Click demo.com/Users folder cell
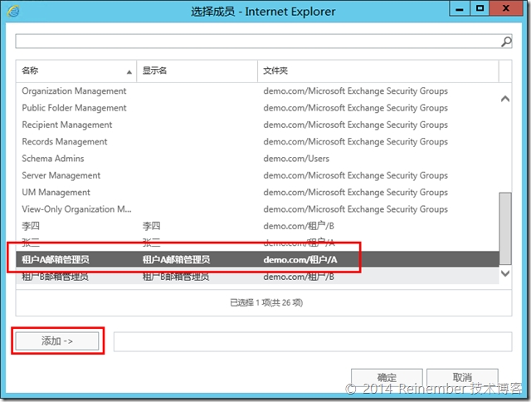 pyautogui.click(x=296, y=159)
